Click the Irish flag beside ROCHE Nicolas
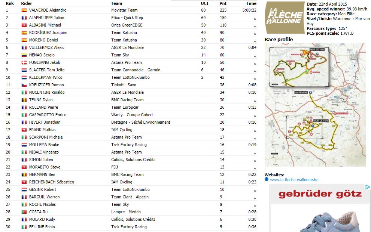 [24, 205]
